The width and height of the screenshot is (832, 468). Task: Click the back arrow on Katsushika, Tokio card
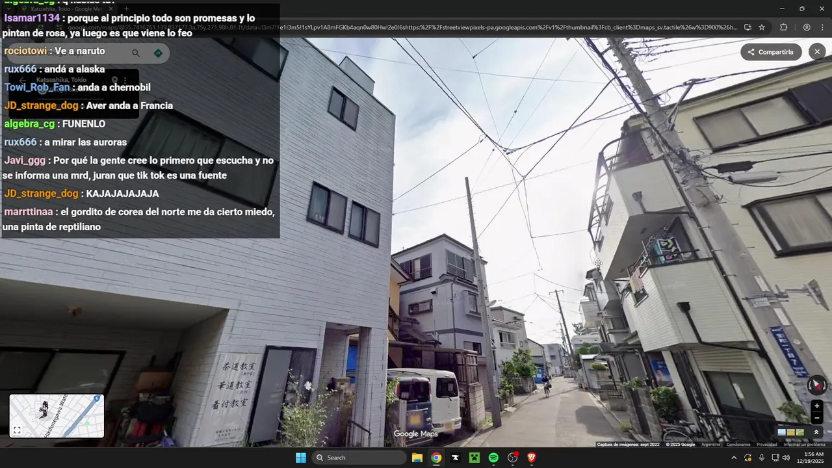point(23,81)
